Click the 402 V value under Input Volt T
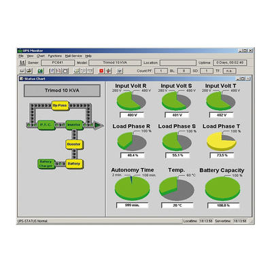The image size is (272, 272). pyautogui.click(x=222, y=115)
